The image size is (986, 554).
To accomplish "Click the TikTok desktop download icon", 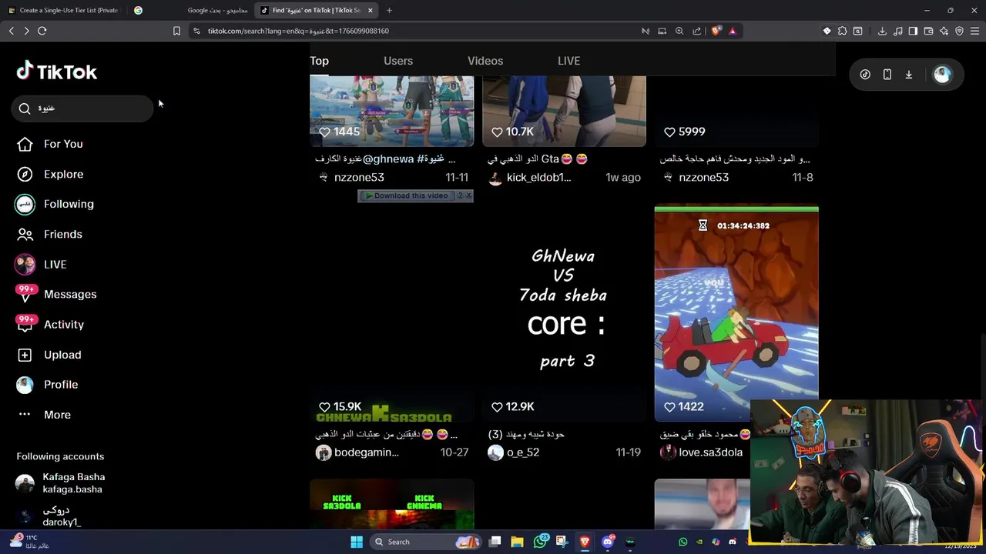I will (909, 75).
